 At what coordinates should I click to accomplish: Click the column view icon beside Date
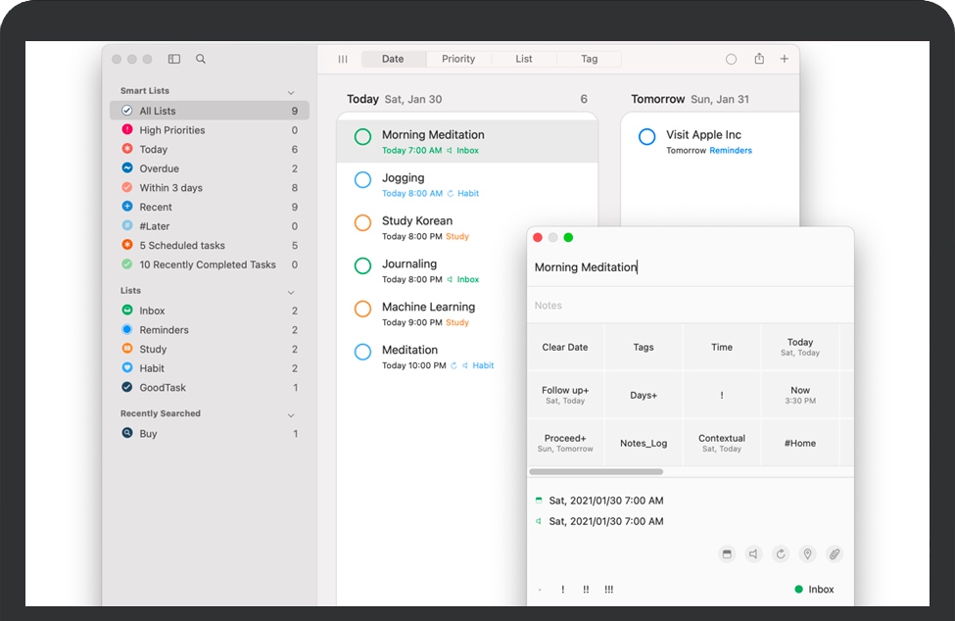[x=343, y=59]
